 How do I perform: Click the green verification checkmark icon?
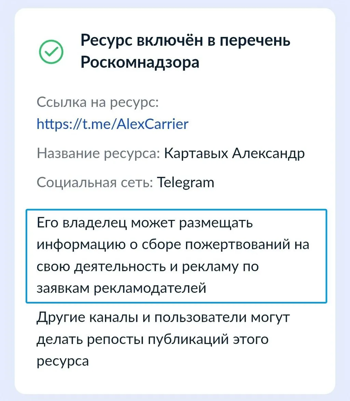coord(51,52)
